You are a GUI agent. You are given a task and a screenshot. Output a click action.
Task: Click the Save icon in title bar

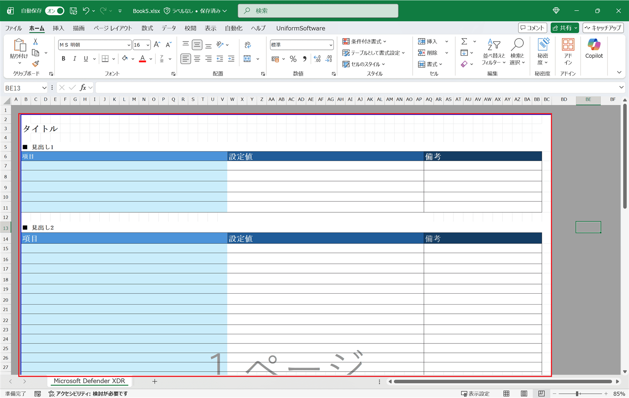coord(73,11)
